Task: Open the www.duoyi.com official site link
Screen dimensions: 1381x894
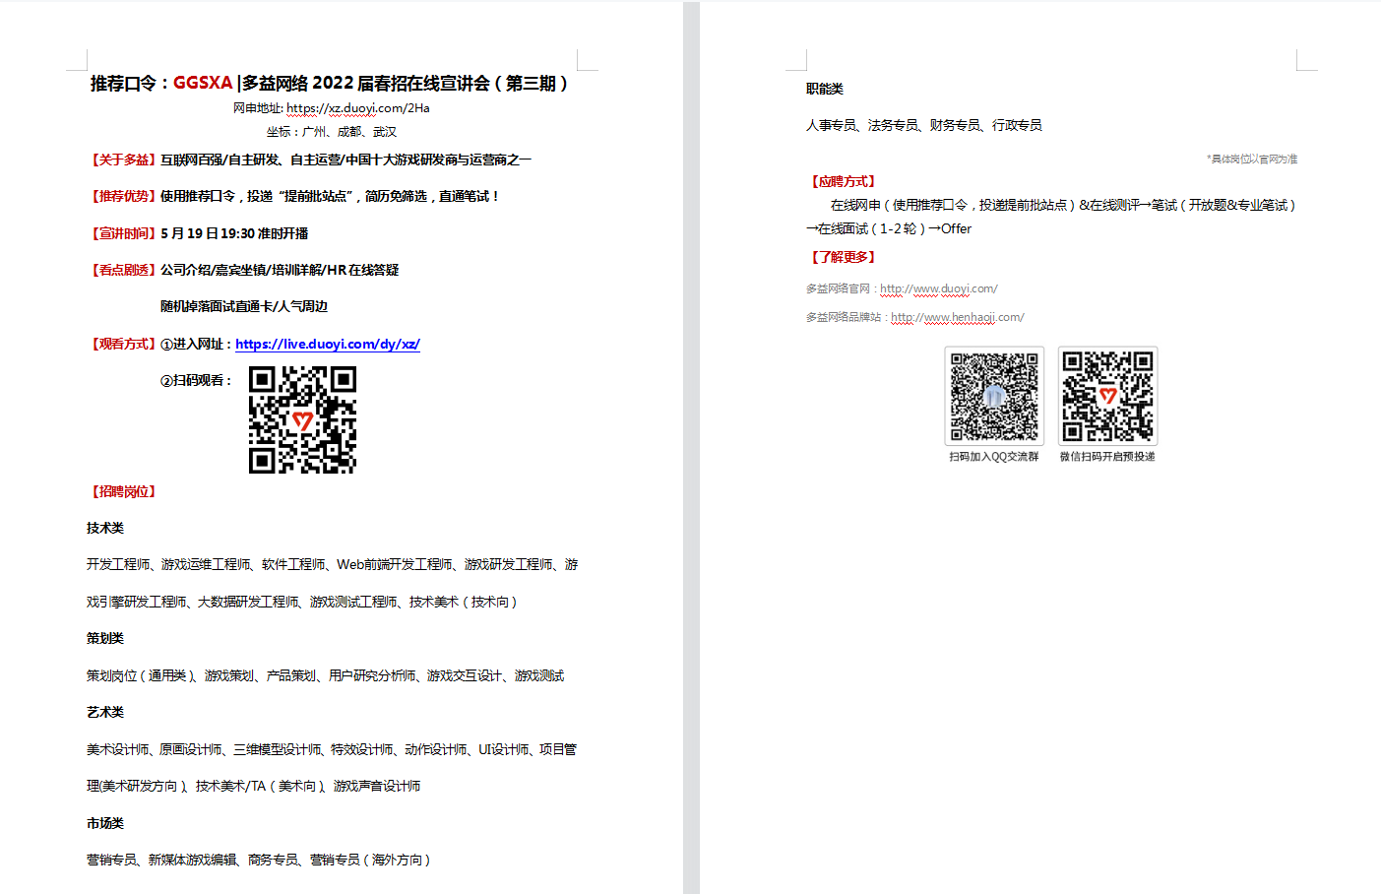Action: coord(938,288)
